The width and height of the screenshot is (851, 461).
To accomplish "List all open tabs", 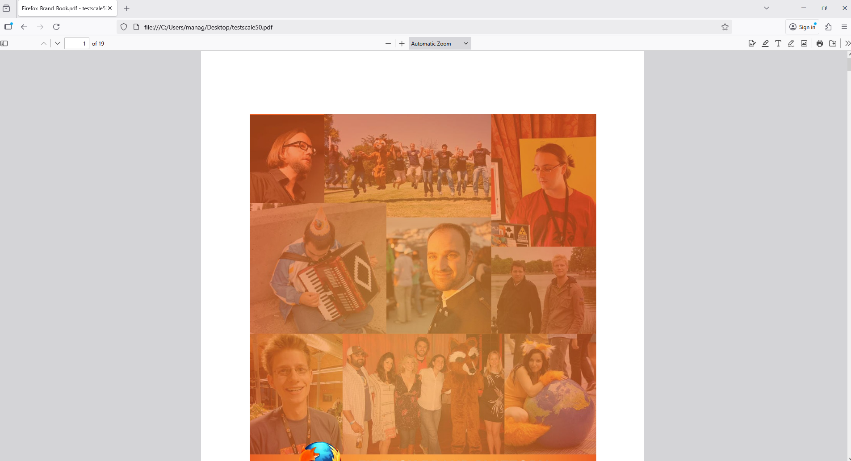I will [767, 8].
